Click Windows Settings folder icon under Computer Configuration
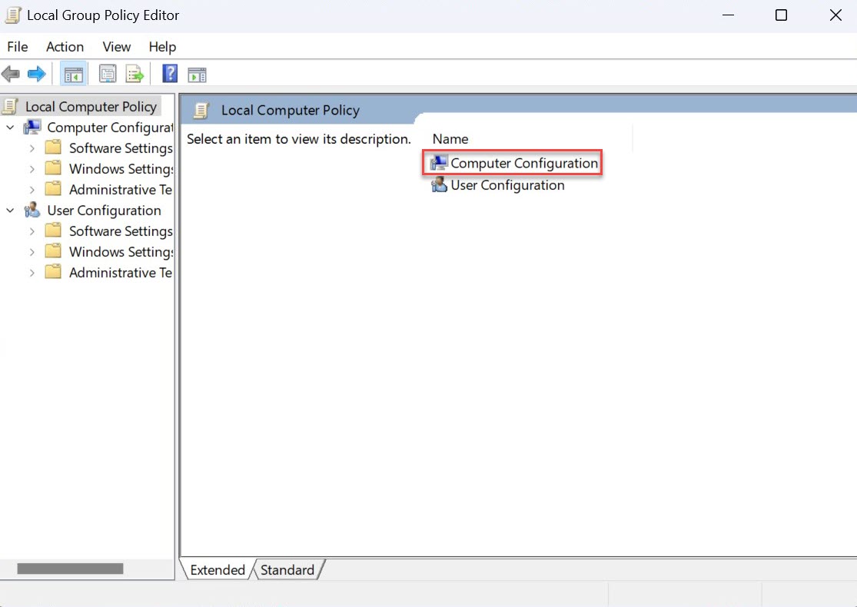Image resolution: width=857 pixels, height=607 pixels. coord(53,168)
